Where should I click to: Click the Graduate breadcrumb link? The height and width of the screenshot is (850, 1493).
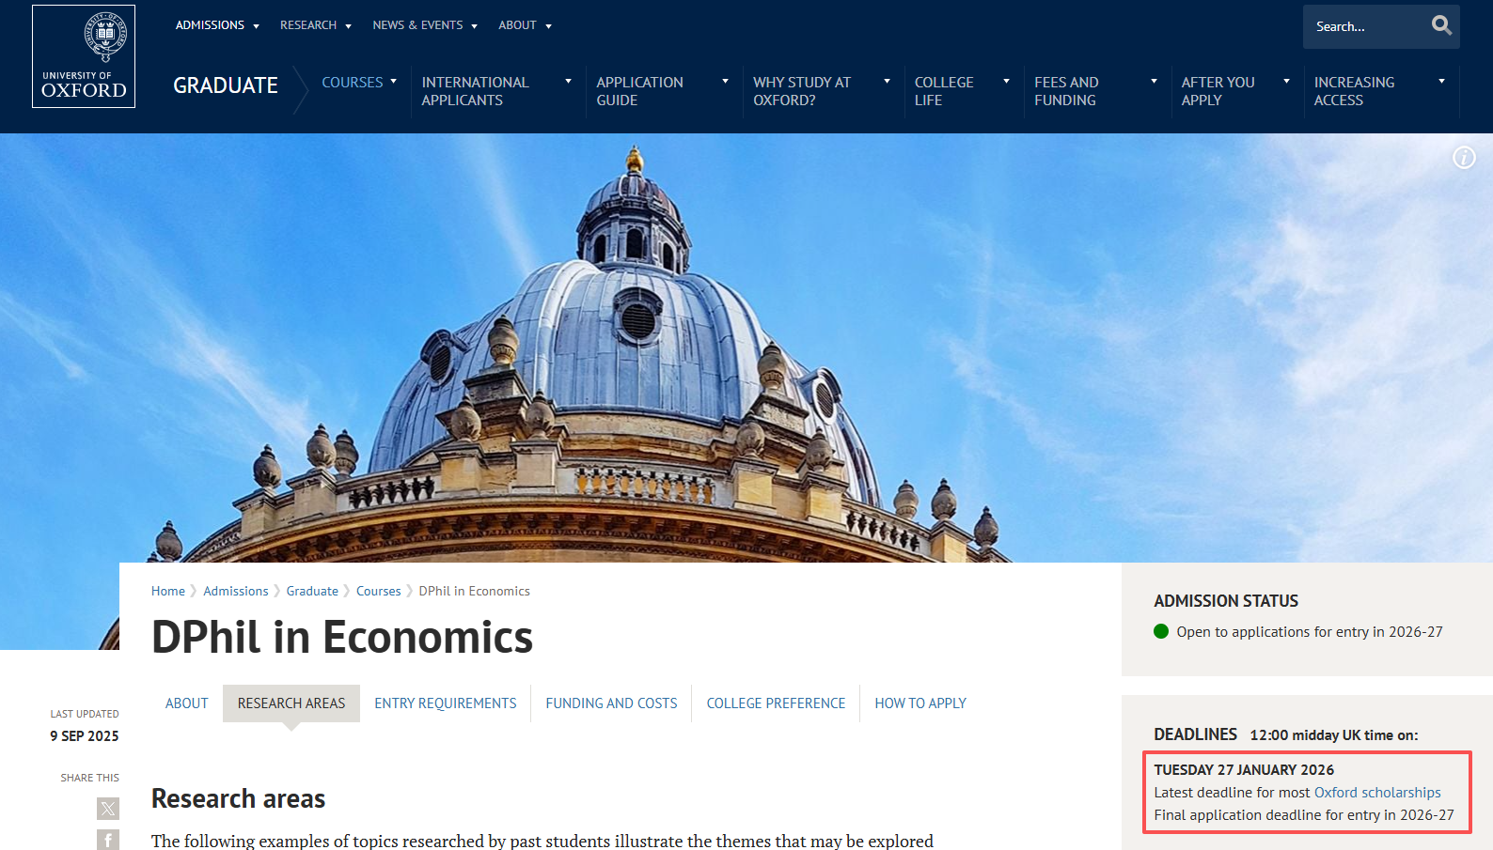(x=312, y=591)
